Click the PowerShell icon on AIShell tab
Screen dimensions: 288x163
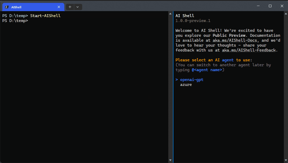click(x=7, y=7)
